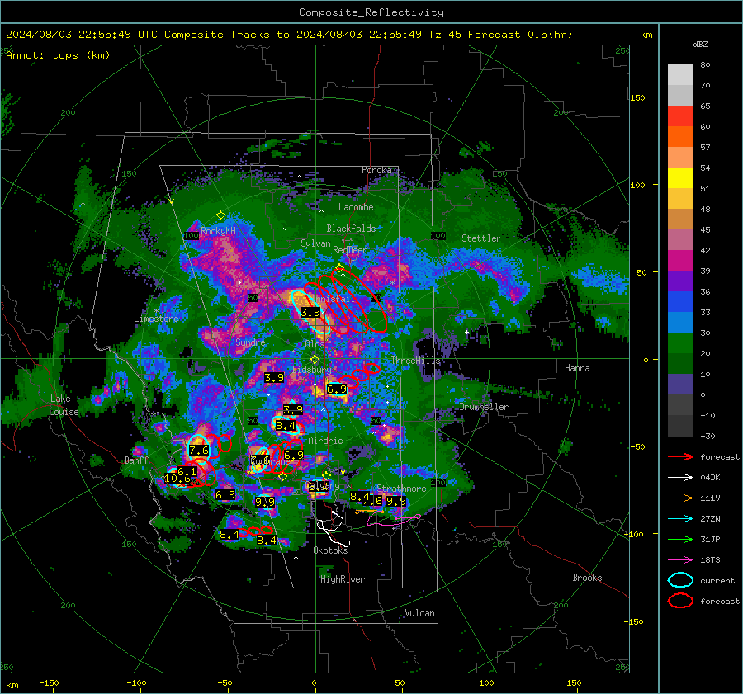Click the yellow diamond marker near RockyMH
The image size is (743, 694).
220,215
